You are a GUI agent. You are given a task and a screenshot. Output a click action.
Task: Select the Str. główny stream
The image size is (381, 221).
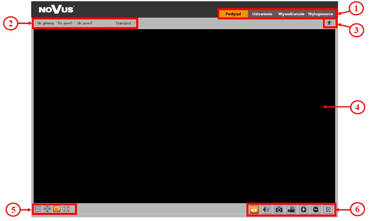45,23
